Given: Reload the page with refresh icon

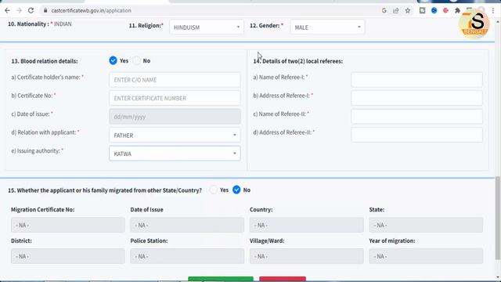Looking at the screenshot, I should [31, 10].
